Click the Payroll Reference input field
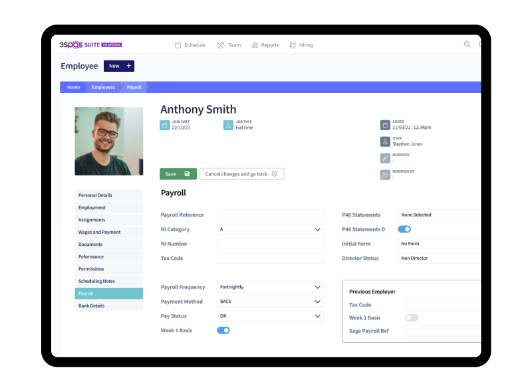Viewport: 532px width, 392px height. [x=270, y=215]
